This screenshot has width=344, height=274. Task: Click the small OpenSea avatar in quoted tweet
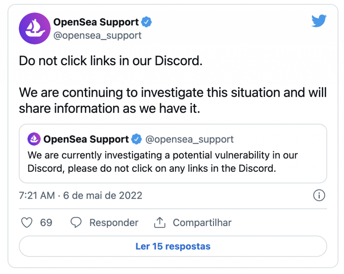coord(34,139)
